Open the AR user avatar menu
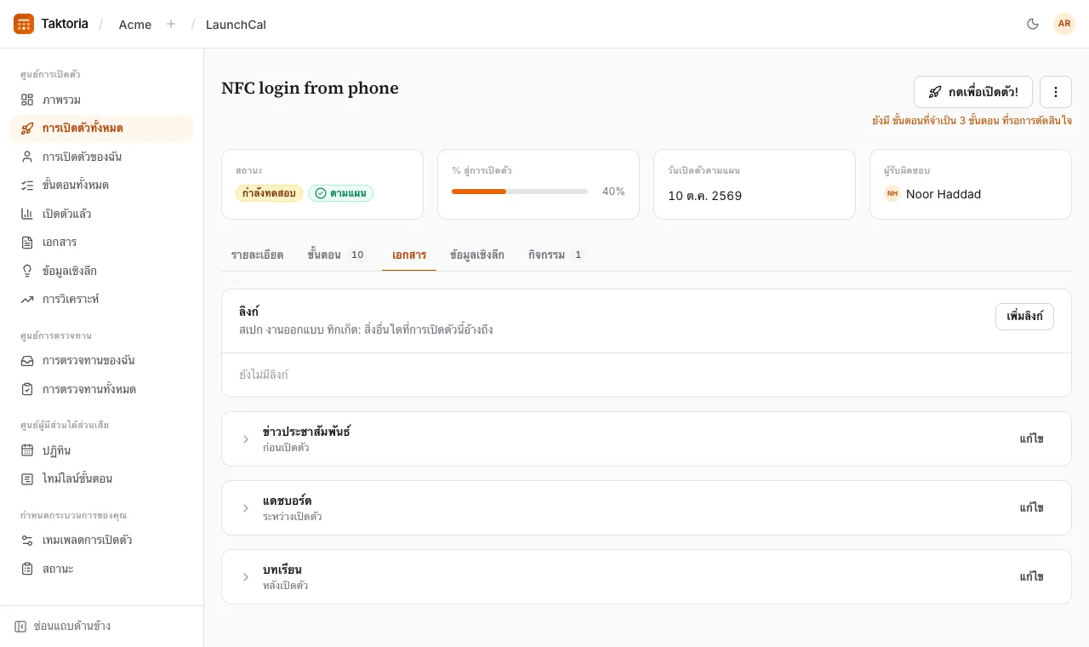This screenshot has width=1089, height=647. [x=1064, y=24]
